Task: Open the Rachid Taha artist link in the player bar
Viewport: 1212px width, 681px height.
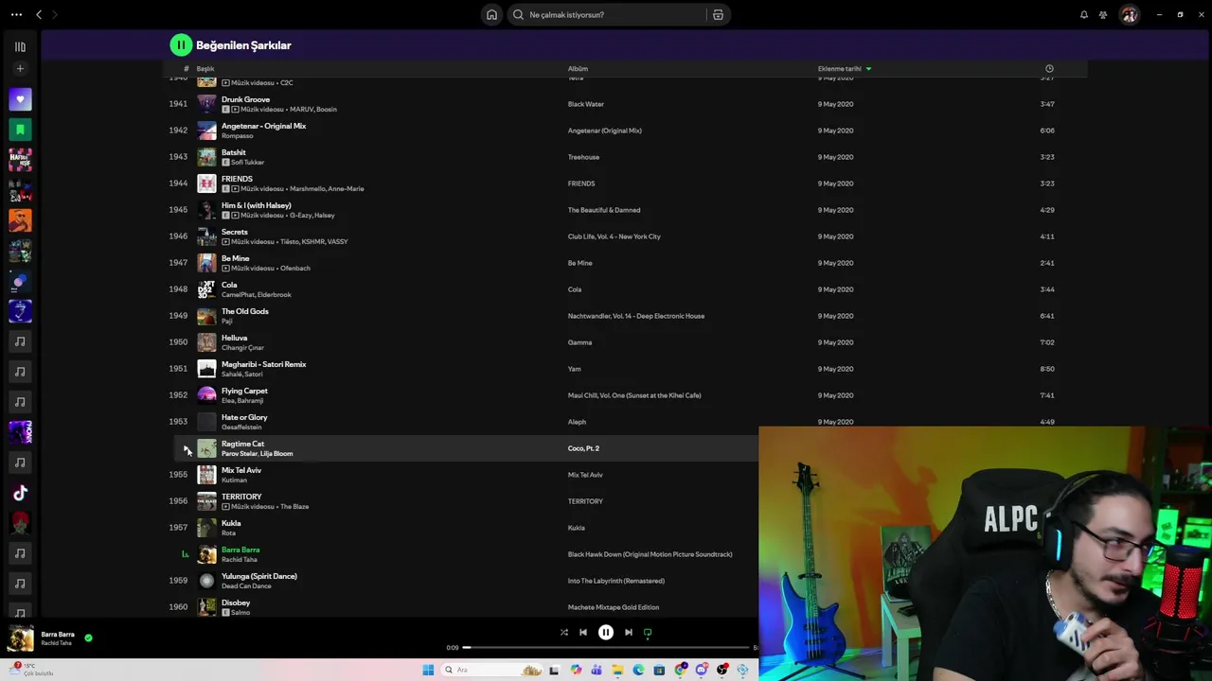Action: 56,643
